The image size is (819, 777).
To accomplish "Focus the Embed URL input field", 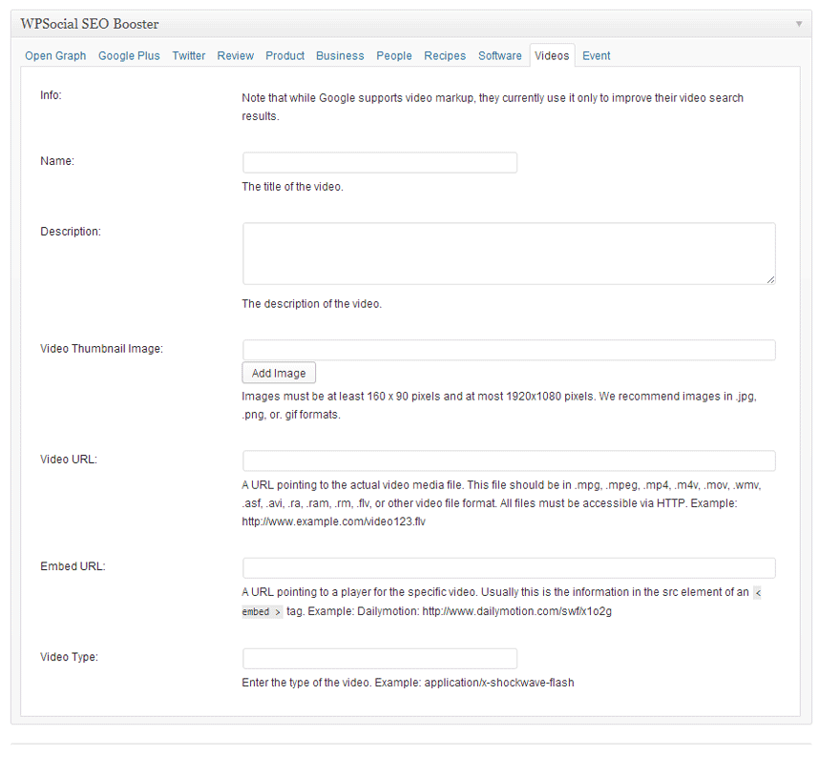I will pyautogui.click(x=509, y=568).
